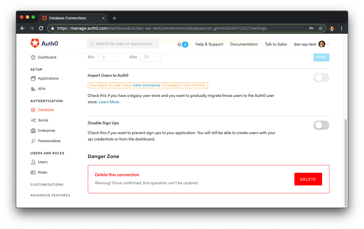Viewport: 364px width, 229px height.
Task: Click the Passwordless key icon
Action: click(x=33, y=141)
